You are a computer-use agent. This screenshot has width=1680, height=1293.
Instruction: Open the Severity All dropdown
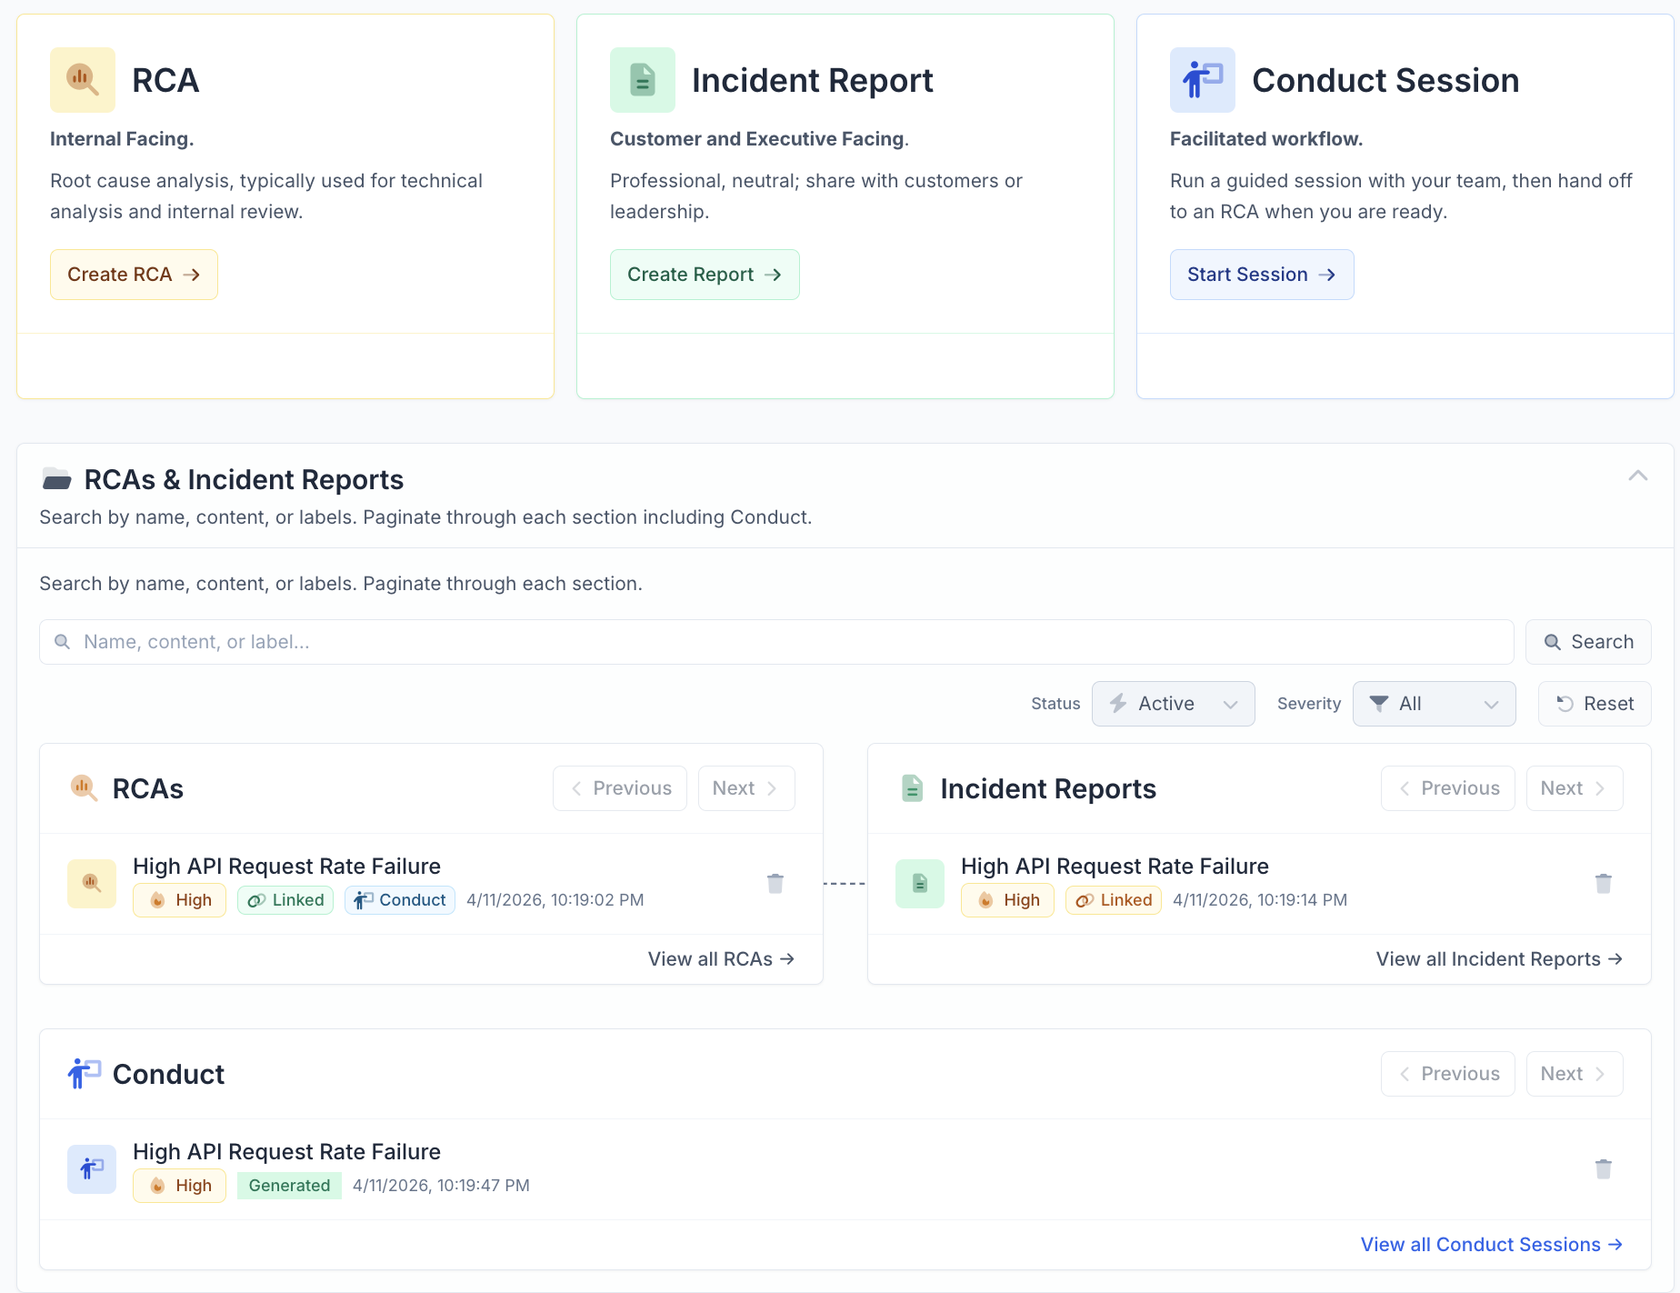pyautogui.click(x=1434, y=704)
